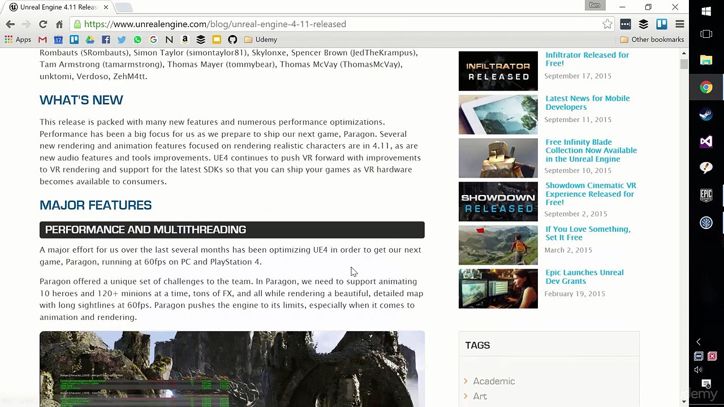Open the GitHub bookmark
This screenshot has height=407, width=724.
232,40
